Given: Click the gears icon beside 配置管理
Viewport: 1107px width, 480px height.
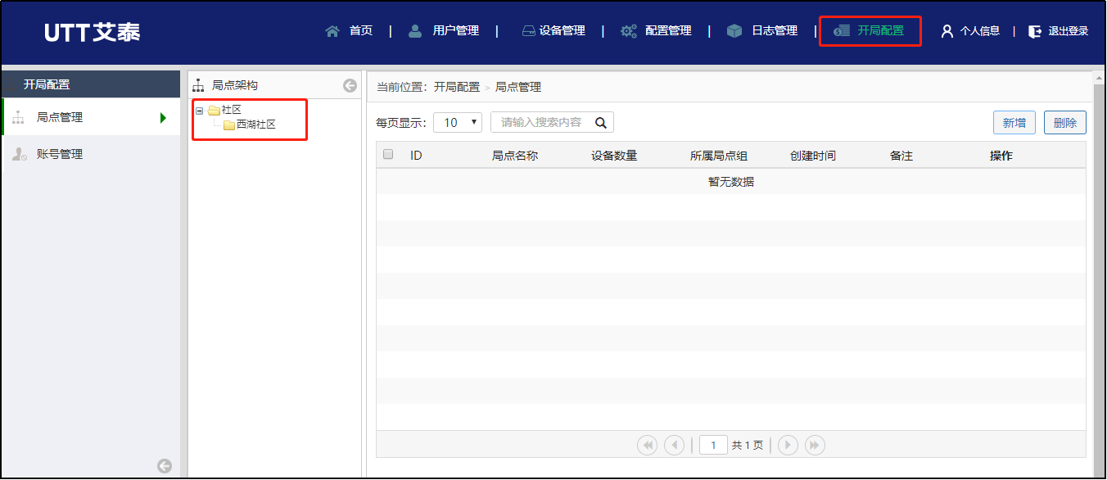Looking at the screenshot, I should point(629,31).
